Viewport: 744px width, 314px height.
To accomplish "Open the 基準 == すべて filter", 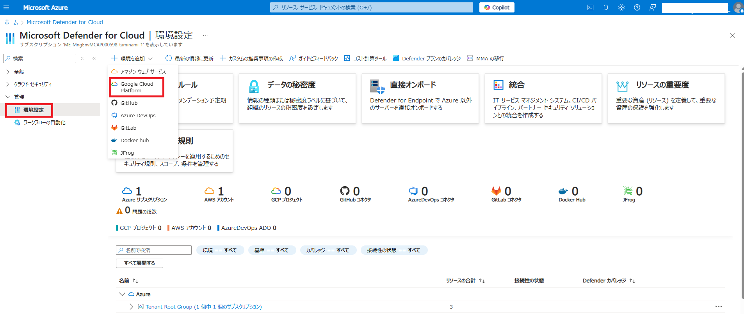I will click(271, 250).
